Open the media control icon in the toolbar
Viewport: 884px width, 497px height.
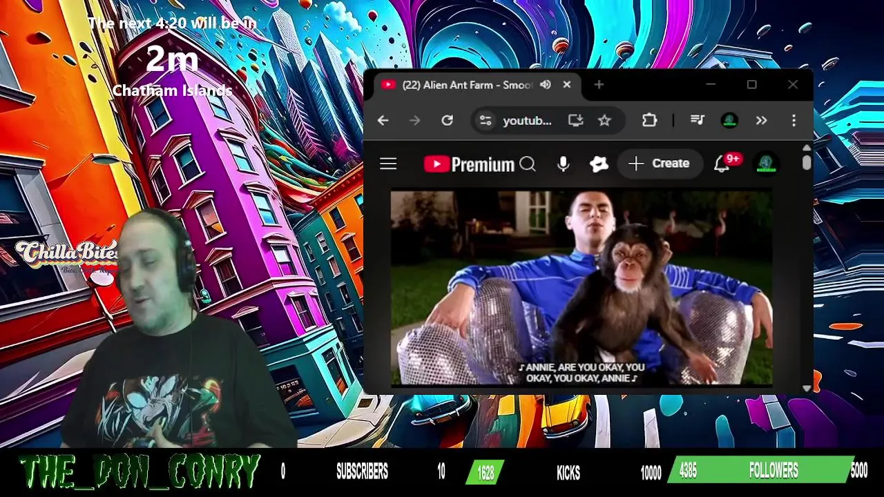coord(698,121)
